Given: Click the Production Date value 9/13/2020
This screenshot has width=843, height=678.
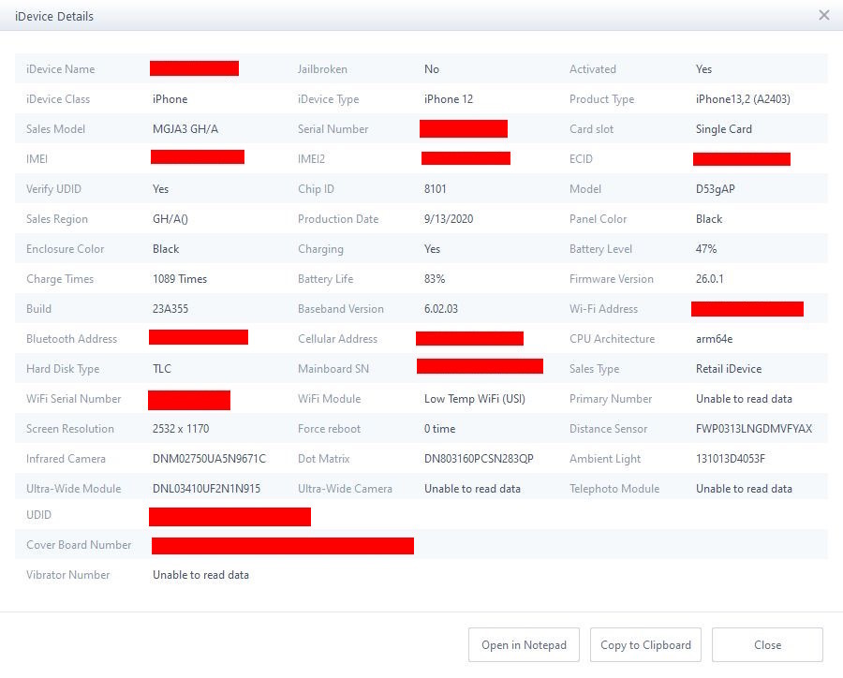Looking at the screenshot, I should click(x=449, y=219).
